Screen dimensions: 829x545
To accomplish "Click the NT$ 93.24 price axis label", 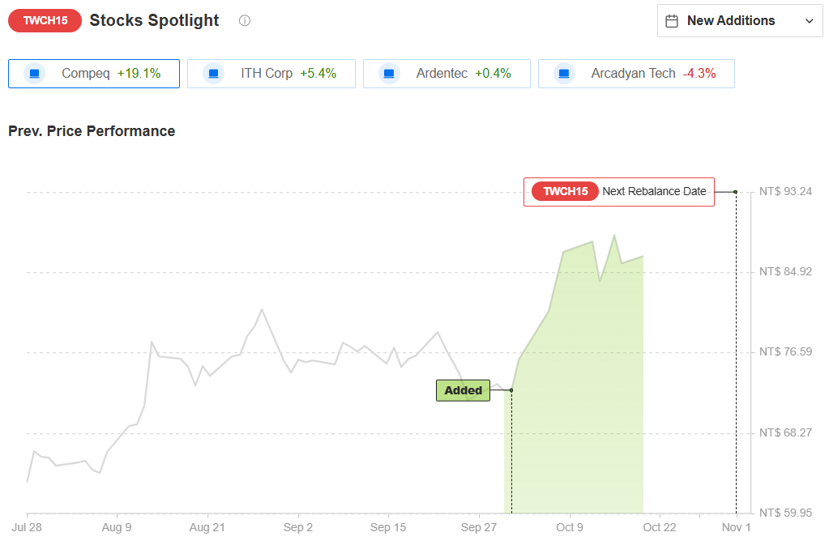I will click(785, 192).
